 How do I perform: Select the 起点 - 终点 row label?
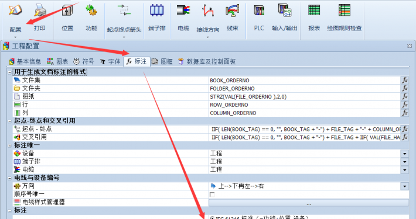[x=37, y=129]
